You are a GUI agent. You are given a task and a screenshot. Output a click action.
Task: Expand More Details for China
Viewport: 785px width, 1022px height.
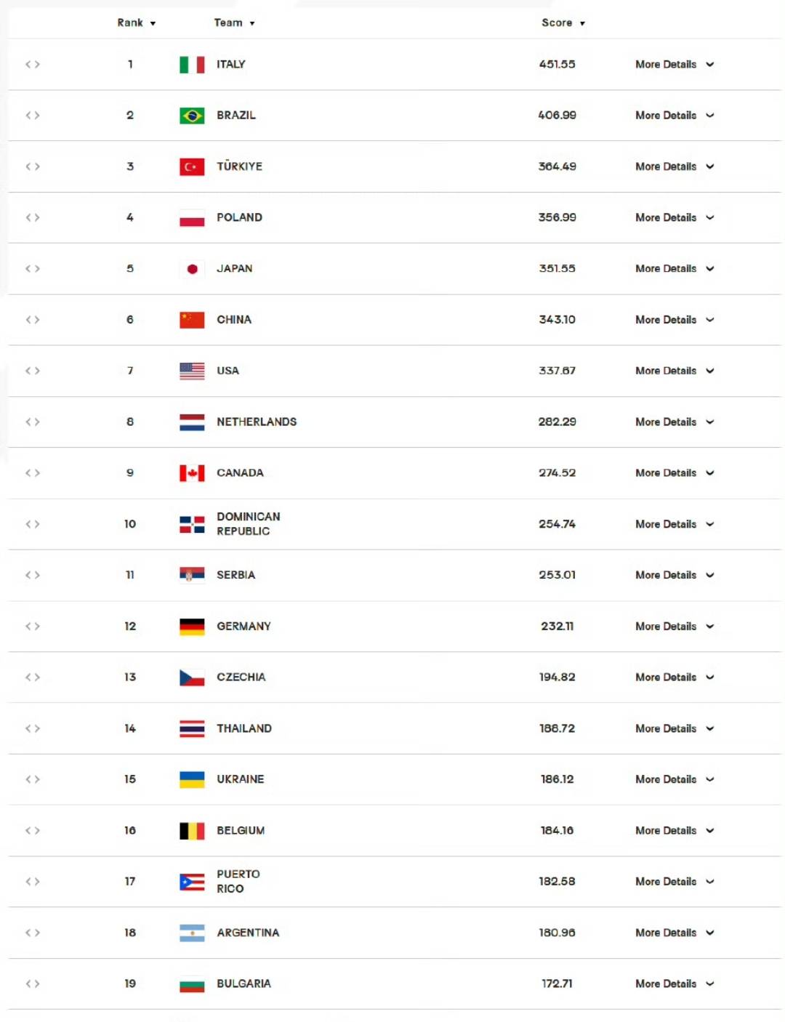675,320
